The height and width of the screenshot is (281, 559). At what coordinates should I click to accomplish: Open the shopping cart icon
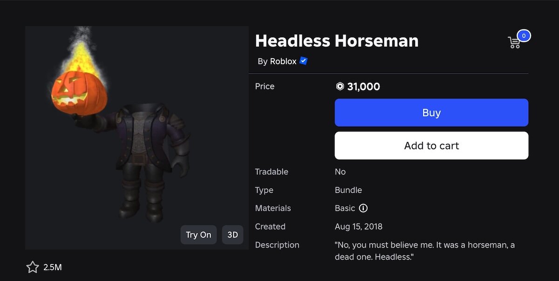pyautogui.click(x=514, y=43)
